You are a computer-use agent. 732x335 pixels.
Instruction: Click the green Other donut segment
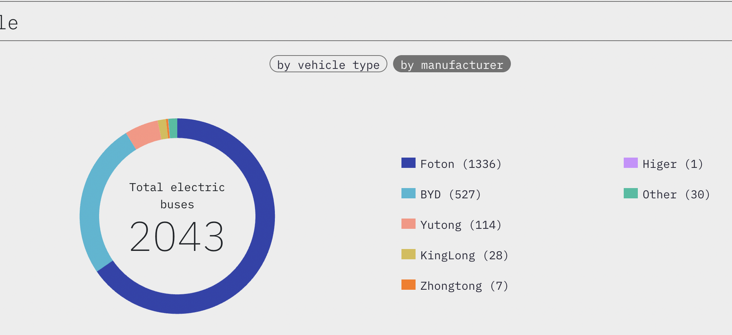coord(173,128)
